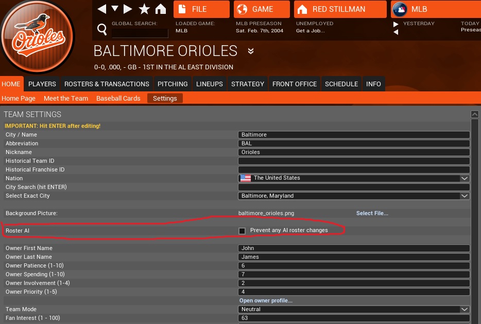This screenshot has width=481, height=324.
Task: Click the back navigation arrow
Action: [102, 9]
